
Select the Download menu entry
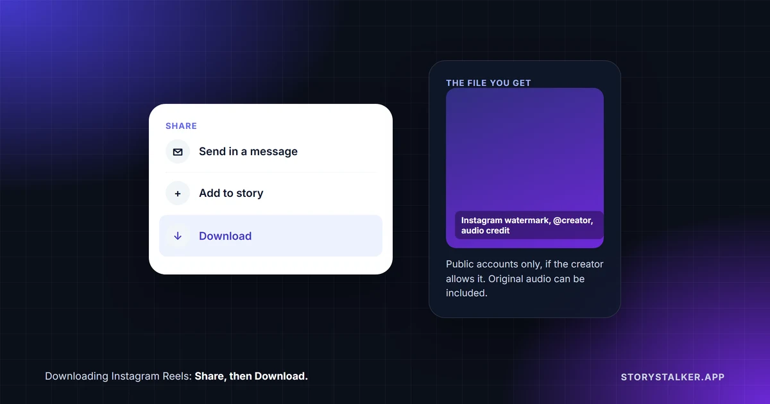(x=270, y=236)
